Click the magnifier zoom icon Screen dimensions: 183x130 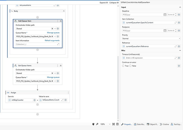click(x=97, y=124)
